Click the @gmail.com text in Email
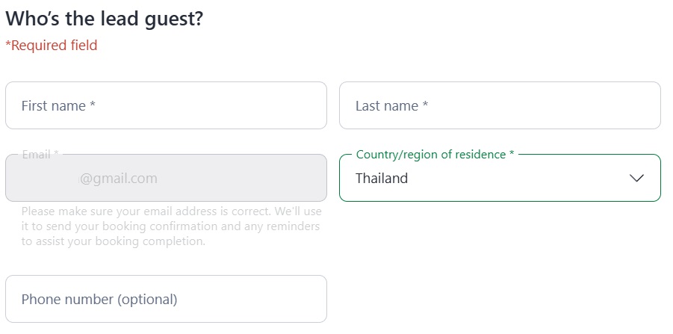The width and height of the screenshot is (673, 334). click(119, 179)
